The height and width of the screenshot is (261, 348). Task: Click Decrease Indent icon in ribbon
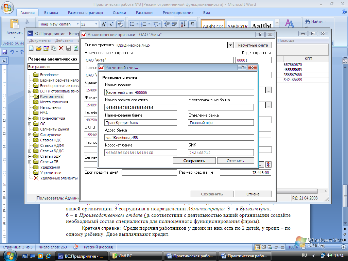pos(167,24)
